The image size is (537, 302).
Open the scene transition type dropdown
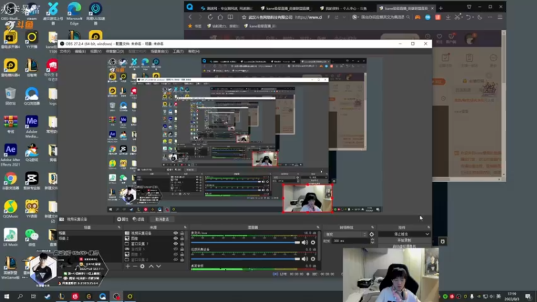click(345, 234)
